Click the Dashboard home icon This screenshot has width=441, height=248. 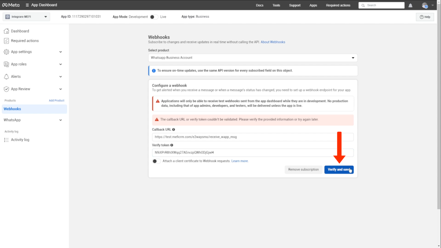(x=6, y=31)
